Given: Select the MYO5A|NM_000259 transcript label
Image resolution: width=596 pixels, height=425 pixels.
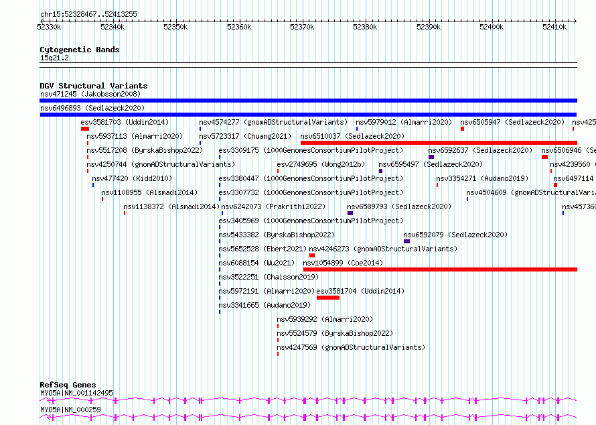Looking at the screenshot, I should 71,410.
